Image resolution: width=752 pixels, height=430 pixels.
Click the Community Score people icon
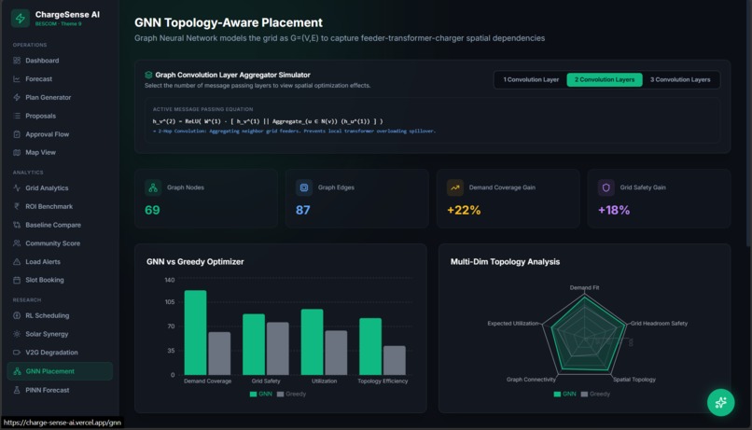[x=17, y=243]
